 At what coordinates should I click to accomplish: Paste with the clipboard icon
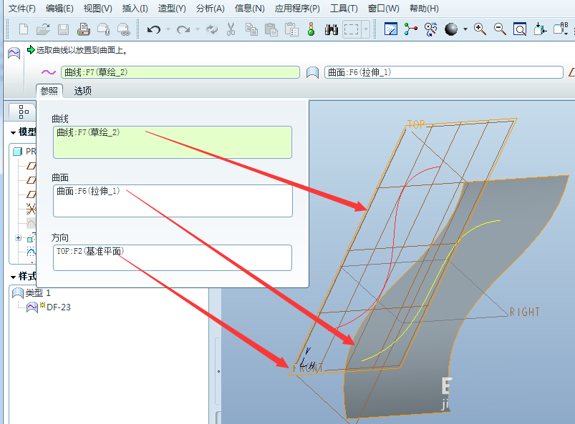(271, 29)
